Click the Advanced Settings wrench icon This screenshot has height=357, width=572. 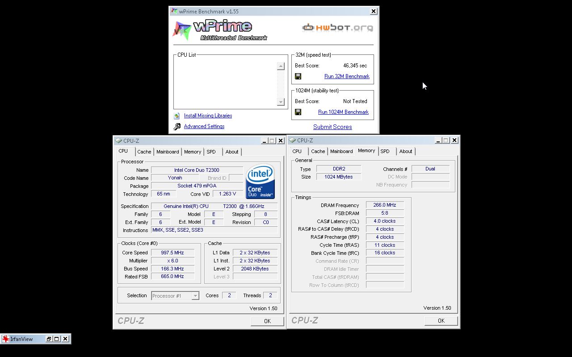pyautogui.click(x=177, y=126)
